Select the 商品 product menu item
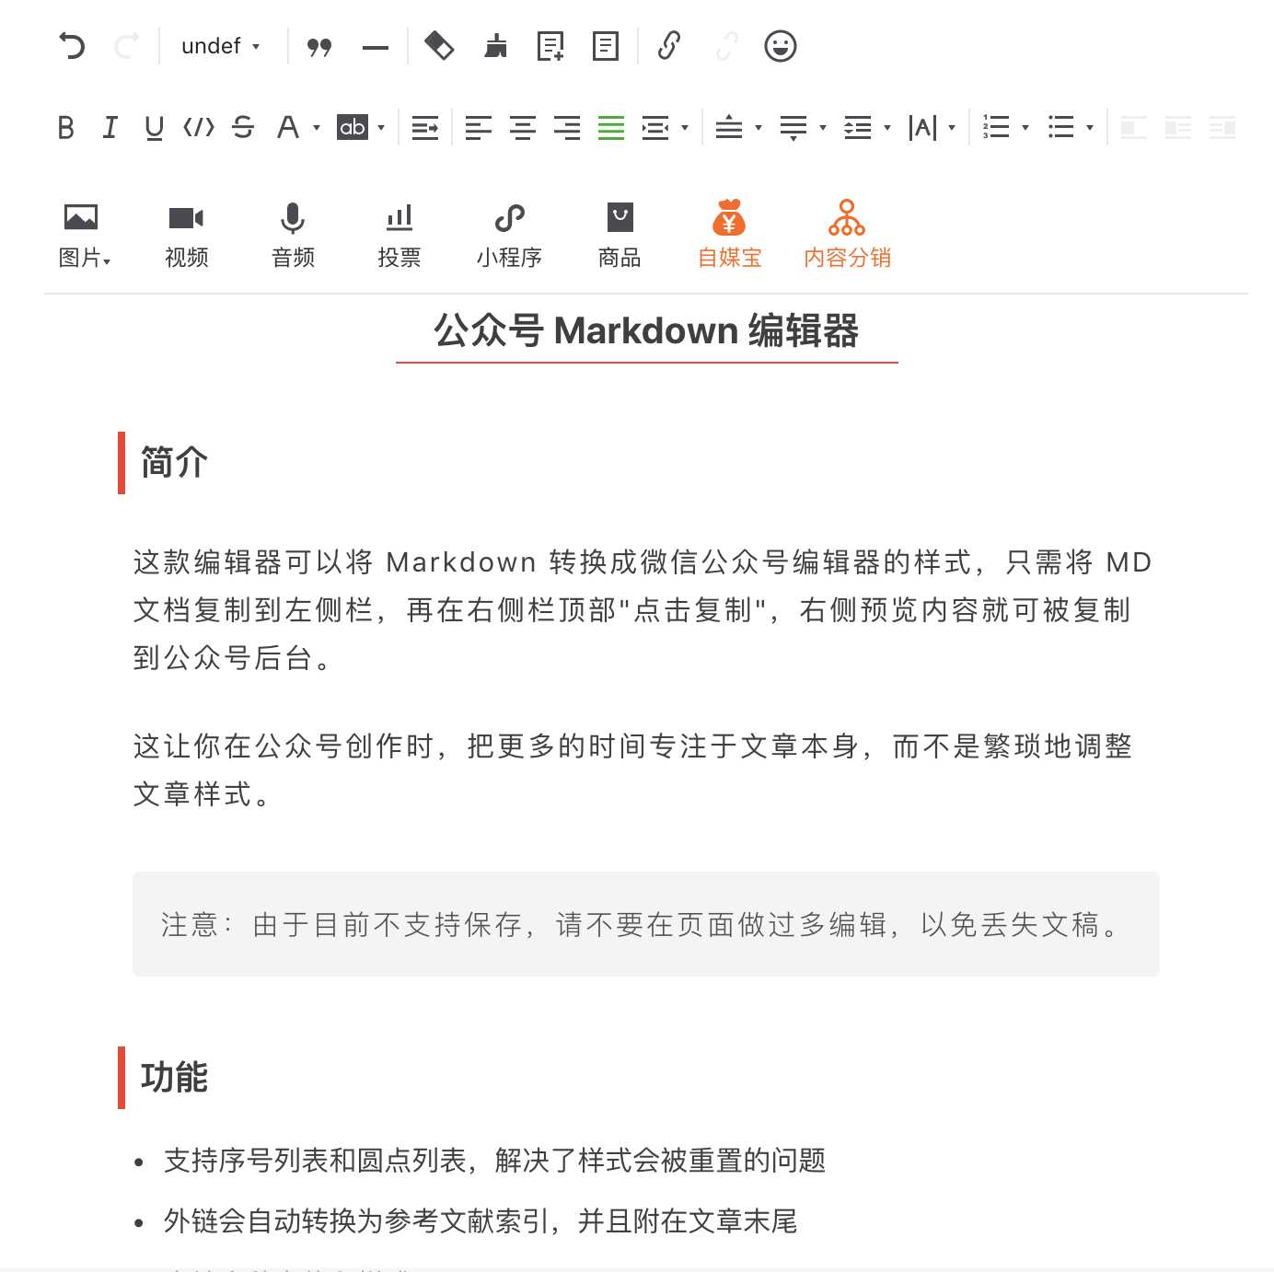 point(618,233)
